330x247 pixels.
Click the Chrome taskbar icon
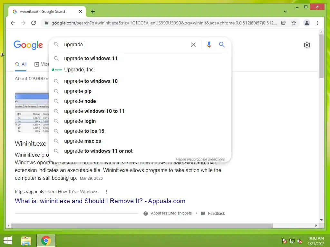click(x=46, y=241)
